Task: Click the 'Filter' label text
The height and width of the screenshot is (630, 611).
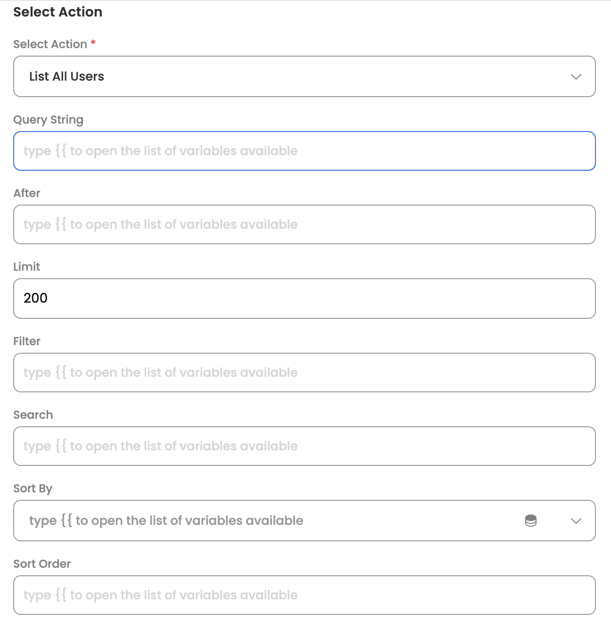Action: (x=27, y=341)
